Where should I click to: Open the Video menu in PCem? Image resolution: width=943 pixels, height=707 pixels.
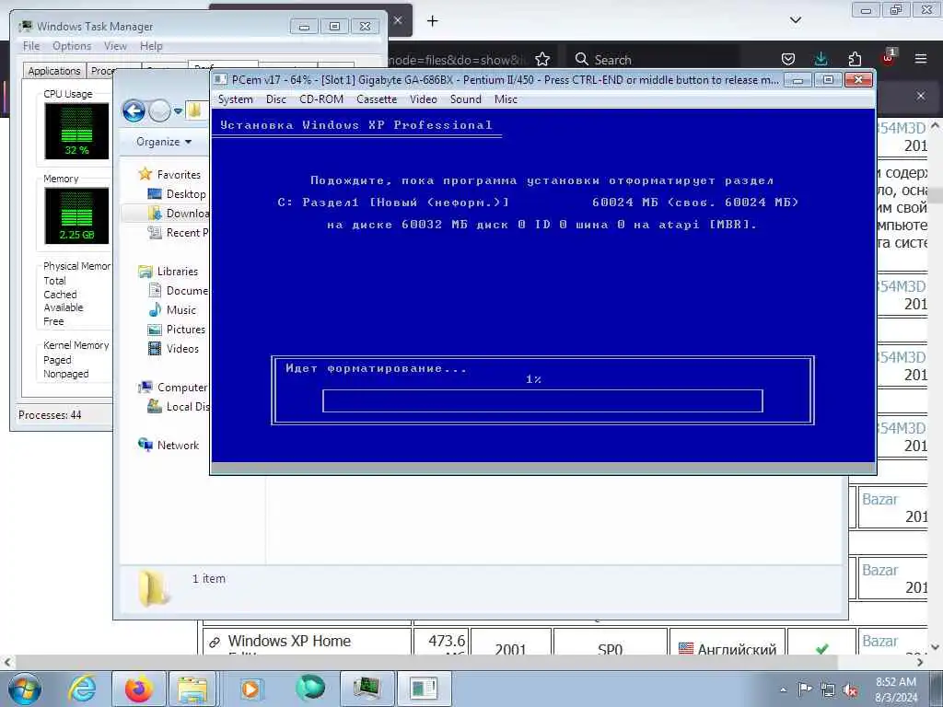coord(424,99)
